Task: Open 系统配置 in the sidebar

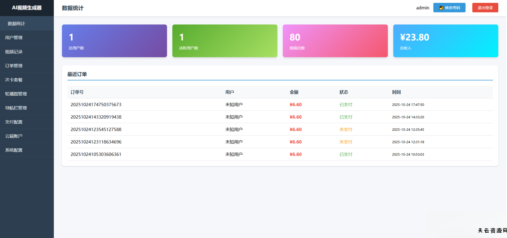Action: pyautogui.click(x=14, y=150)
